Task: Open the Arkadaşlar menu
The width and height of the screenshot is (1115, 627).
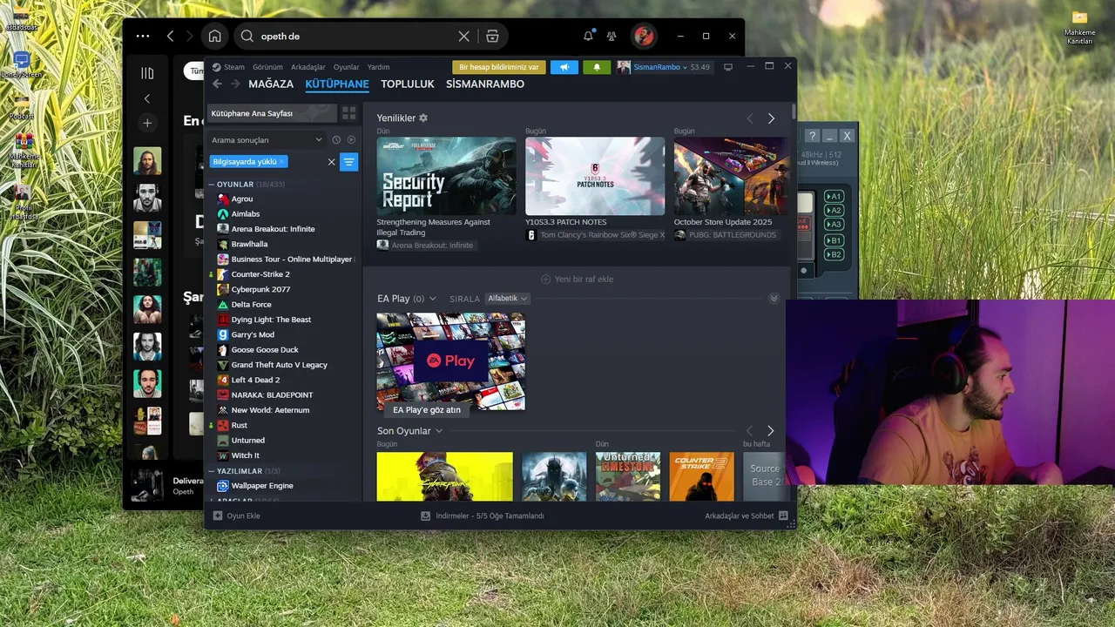Action: (x=308, y=67)
